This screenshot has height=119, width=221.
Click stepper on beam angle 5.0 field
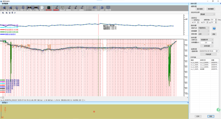tap(216, 20)
